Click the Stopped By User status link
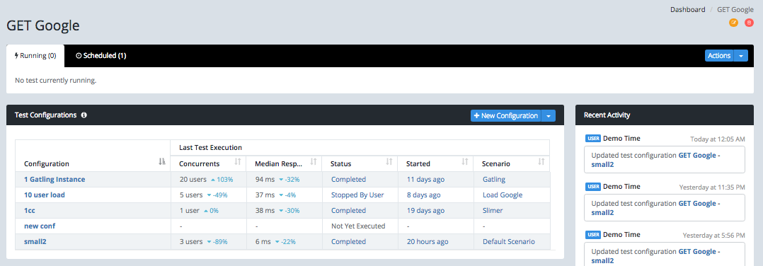The height and width of the screenshot is (266, 763). click(357, 195)
